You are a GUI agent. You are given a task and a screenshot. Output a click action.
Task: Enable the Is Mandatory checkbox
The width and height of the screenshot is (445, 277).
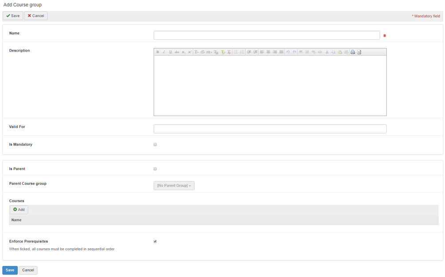[x=155, y=144]
